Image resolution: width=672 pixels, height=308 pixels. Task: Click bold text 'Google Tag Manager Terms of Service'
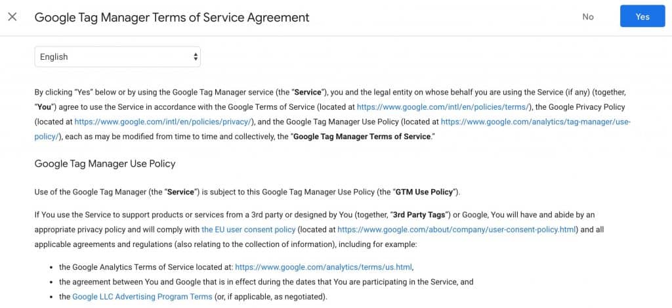point(362,137)
